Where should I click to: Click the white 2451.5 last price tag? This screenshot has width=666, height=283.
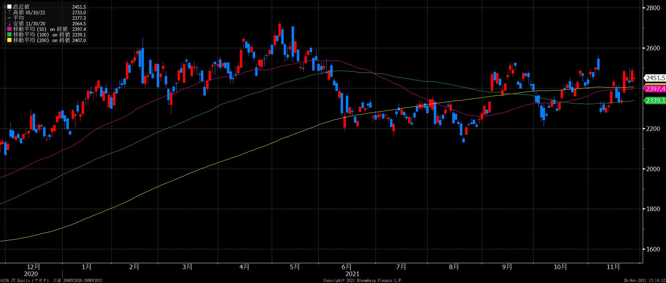tap(655, 78)
